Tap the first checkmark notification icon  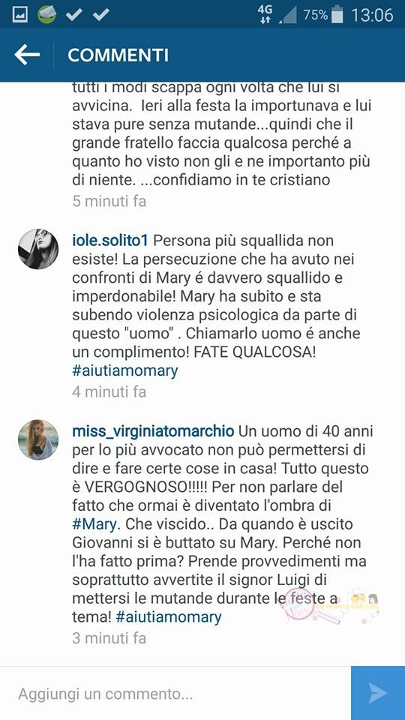pyautogui.click(x=73, y=15)
